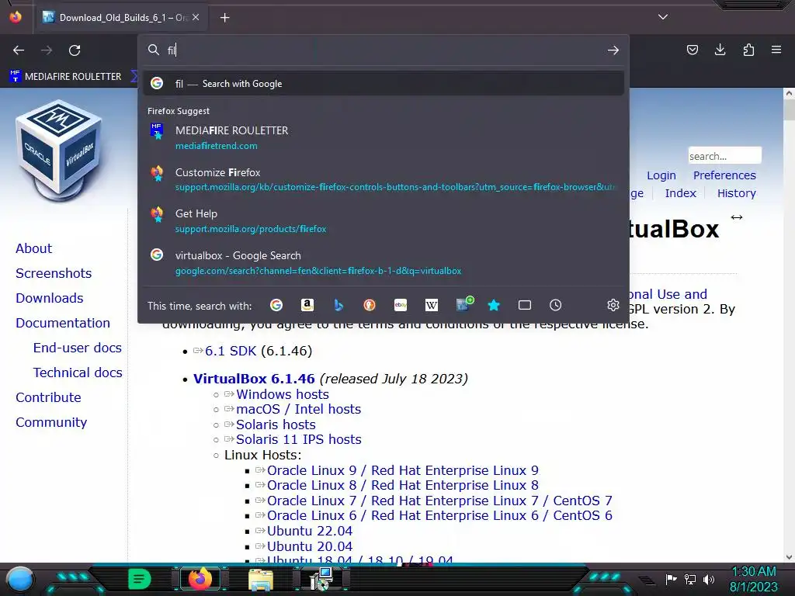Screen dimensions: 795x596
Task: Open the Index link
Action: point(680,193)
